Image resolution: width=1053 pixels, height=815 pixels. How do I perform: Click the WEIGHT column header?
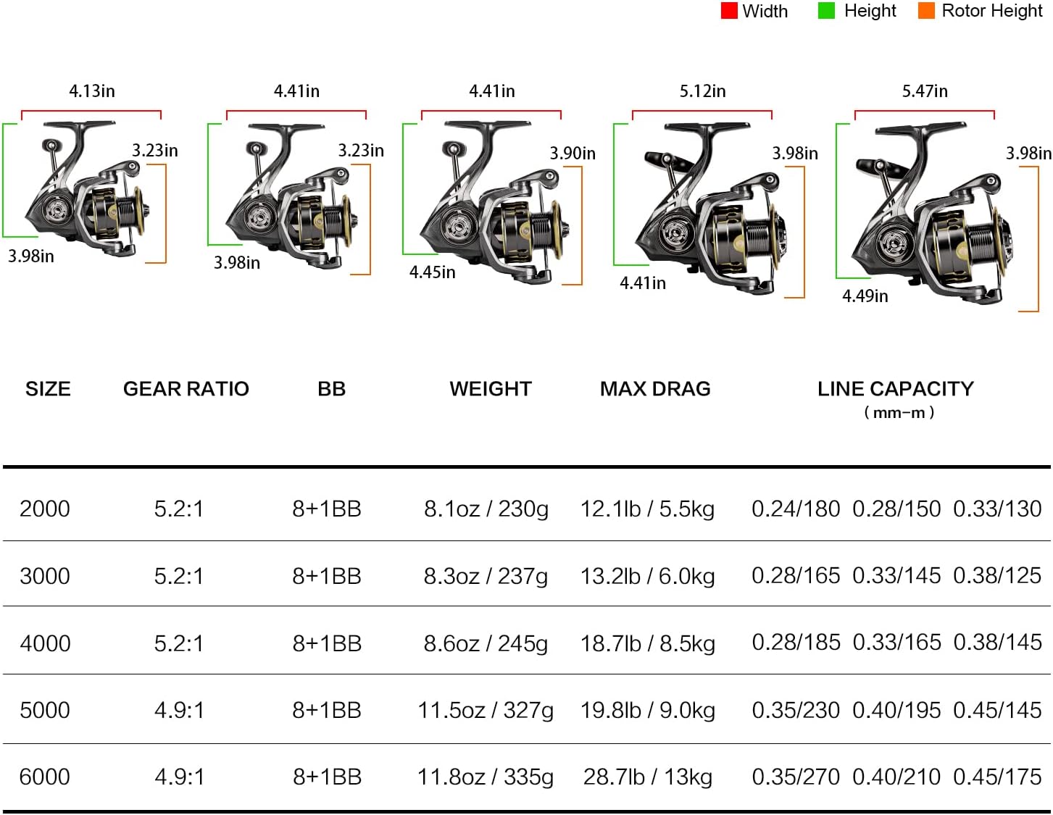pyautogui.click(x=490, y=389)
